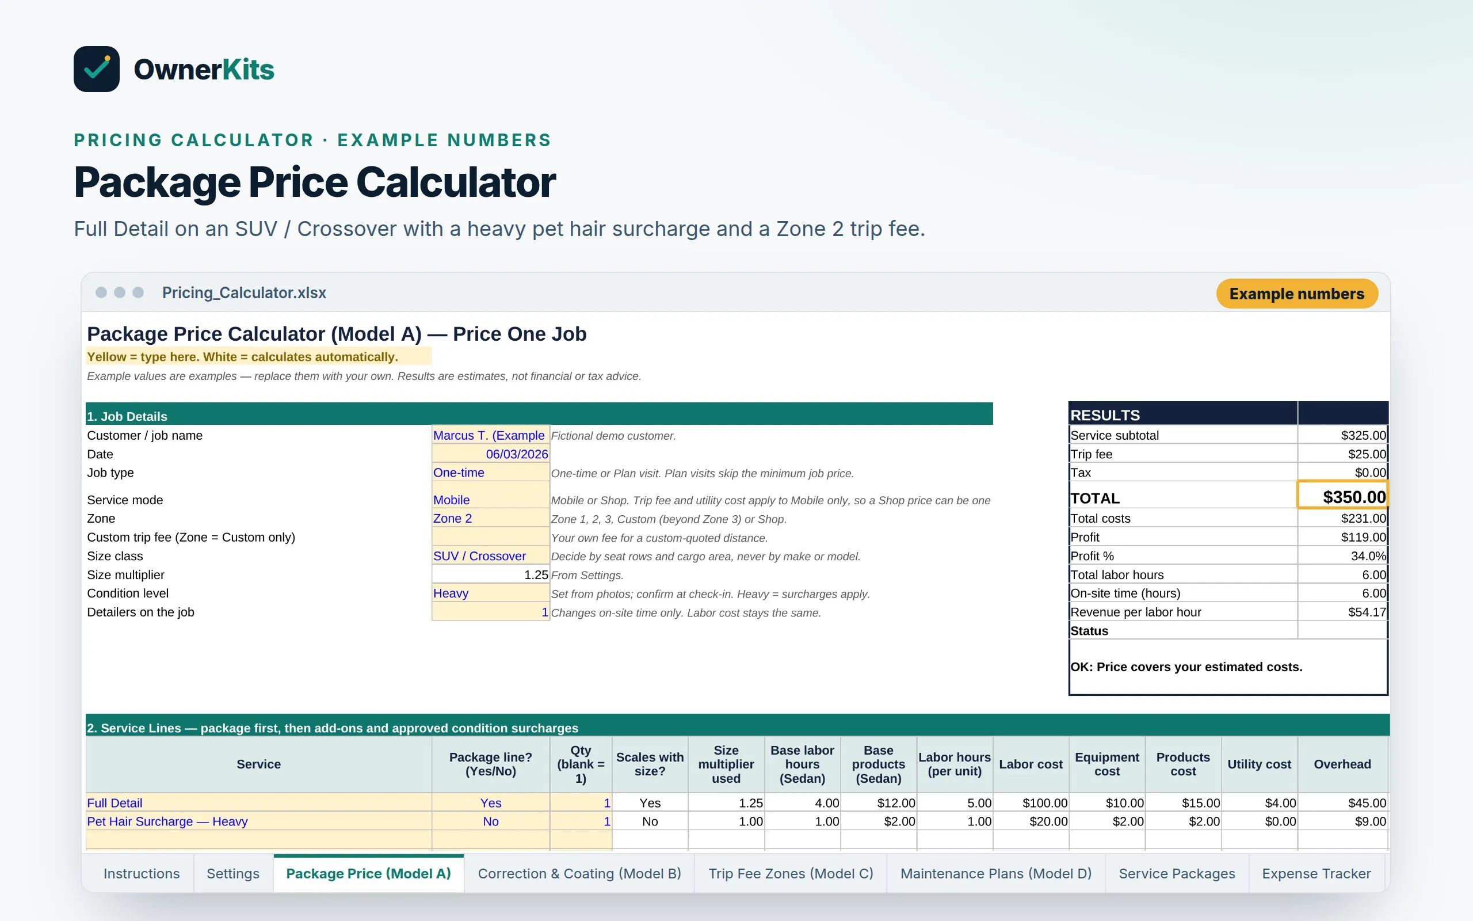The width and height of the screenshot is (1473, 921).
Task: Click the empty third service row cell
Action: 259,839
